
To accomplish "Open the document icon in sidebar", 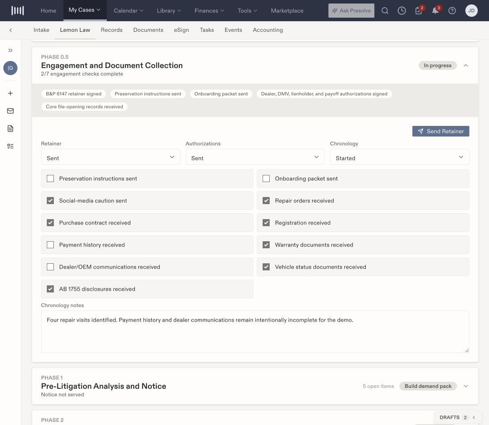I will (x=10, y=129).
